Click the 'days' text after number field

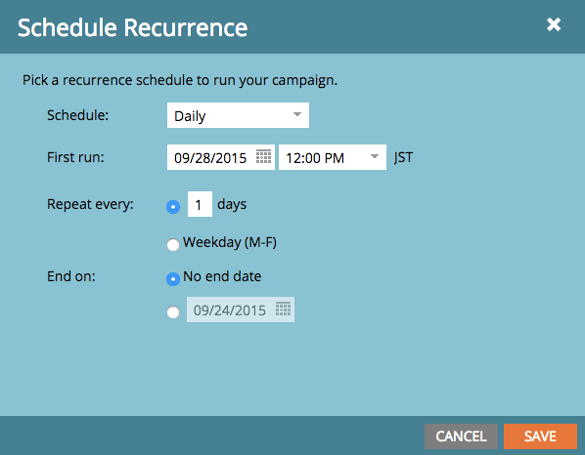pyautogui.click(x=232, y=204)
